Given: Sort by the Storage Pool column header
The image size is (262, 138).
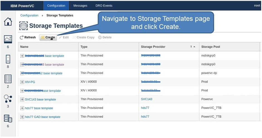Looking at the screenshot, I should tap(229, 47).
